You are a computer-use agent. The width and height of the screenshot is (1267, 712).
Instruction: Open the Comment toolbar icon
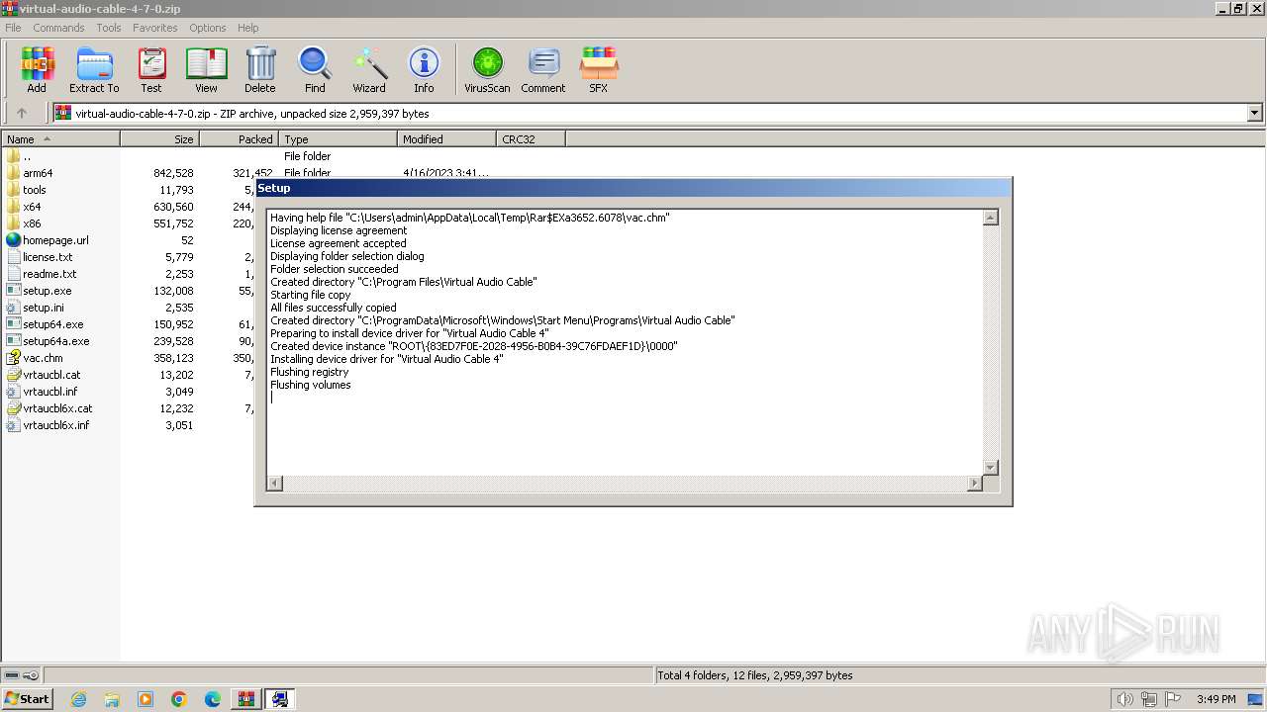click(x=543, y=69)
